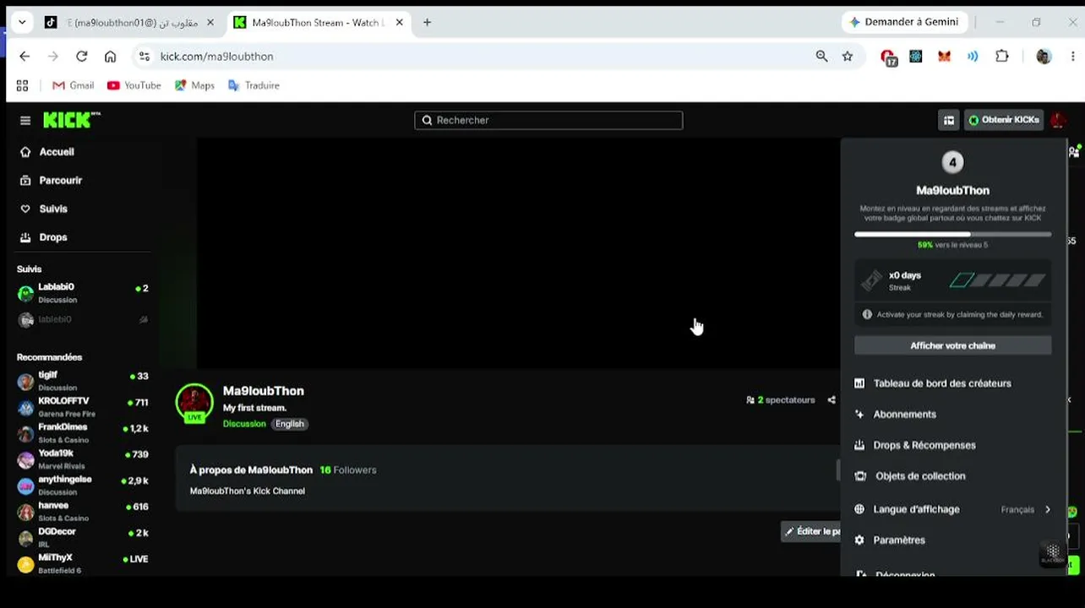
Task: Click the profile avatar in Kick header
Action: tap(1058, 120)
